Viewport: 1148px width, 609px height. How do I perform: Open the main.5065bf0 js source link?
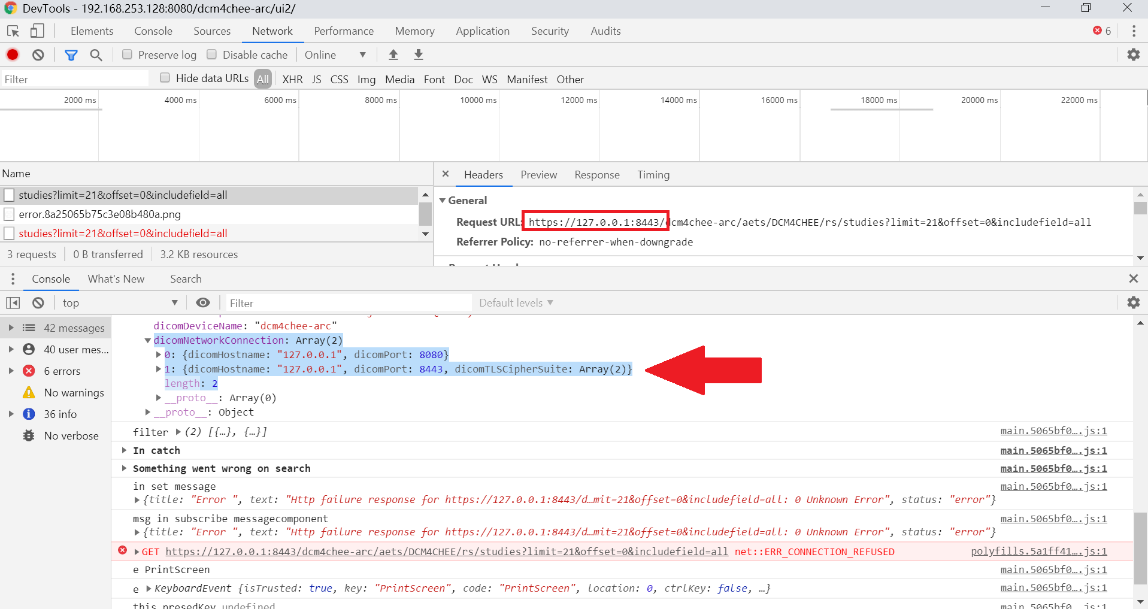1052,431
